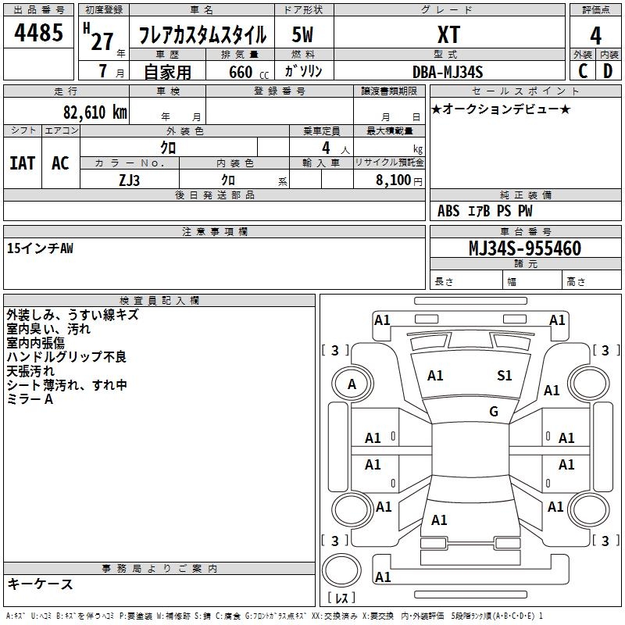625x625 pixels.
Task: Select inspector note ミラーA
Action: click(30, 399)
